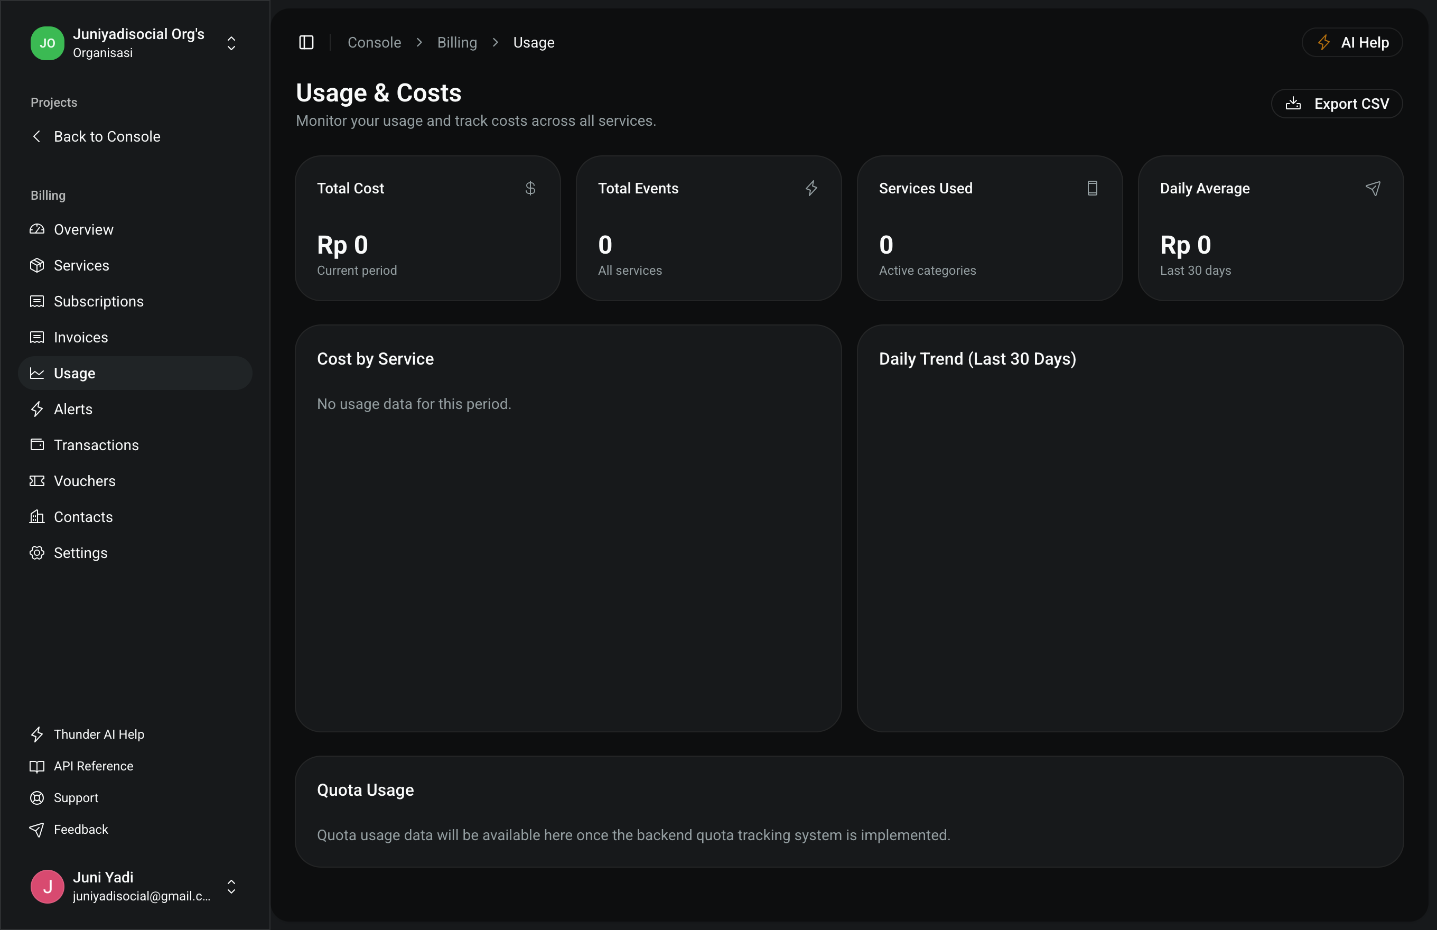This screenshot has height=930, width=1437.
Task: Open Services billing page
Action: (x=135, y=265)
